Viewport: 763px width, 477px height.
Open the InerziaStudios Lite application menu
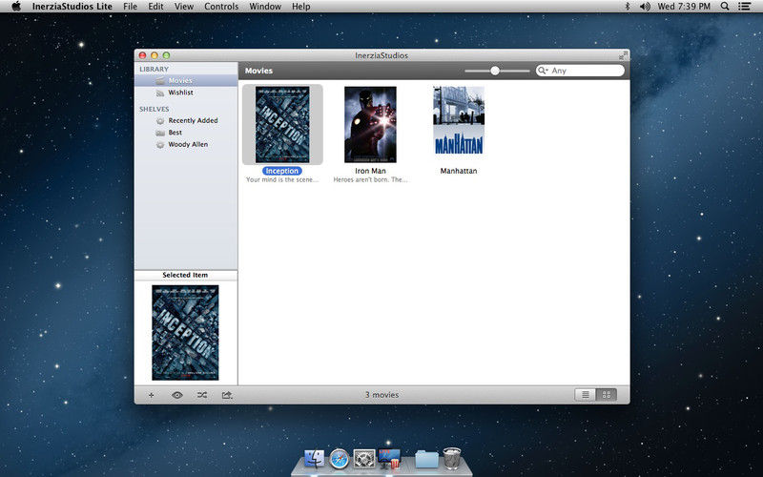click(x=72, y=7)
